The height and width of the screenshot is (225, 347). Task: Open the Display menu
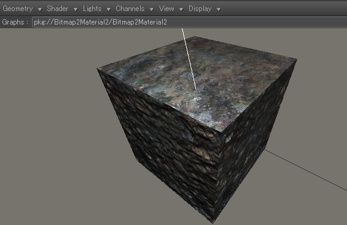click(x=200, y=9)
